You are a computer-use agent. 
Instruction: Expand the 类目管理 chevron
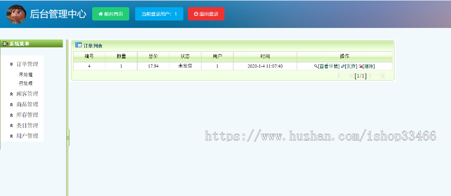click(x=12, y=126)
